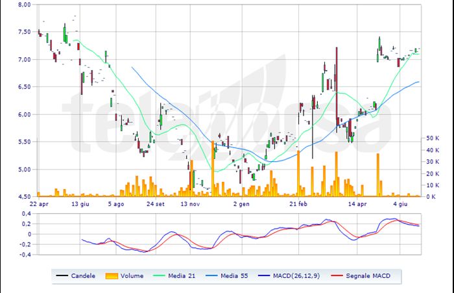This screenshot has height=293, width=454.
Task: Select the Media 21 legend label
Action: 182,276
